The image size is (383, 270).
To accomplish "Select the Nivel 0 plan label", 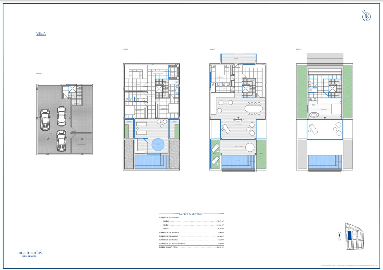I will pos(125,49).
